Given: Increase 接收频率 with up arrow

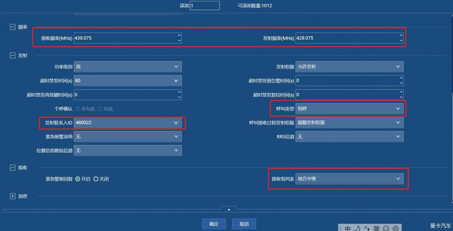Looking at the screenshot, I should 179,36.
